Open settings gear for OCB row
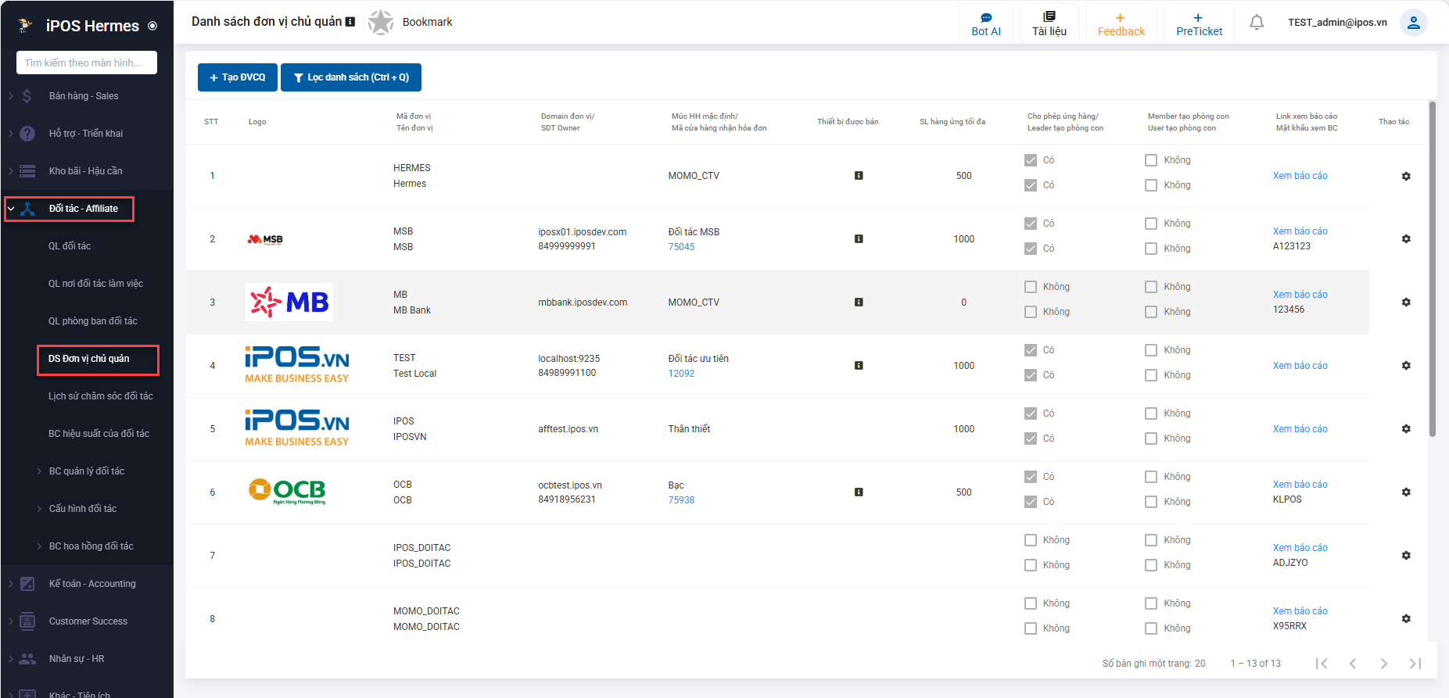The width and height of the screenshot is (1449, 698). tap(1406, 492)
